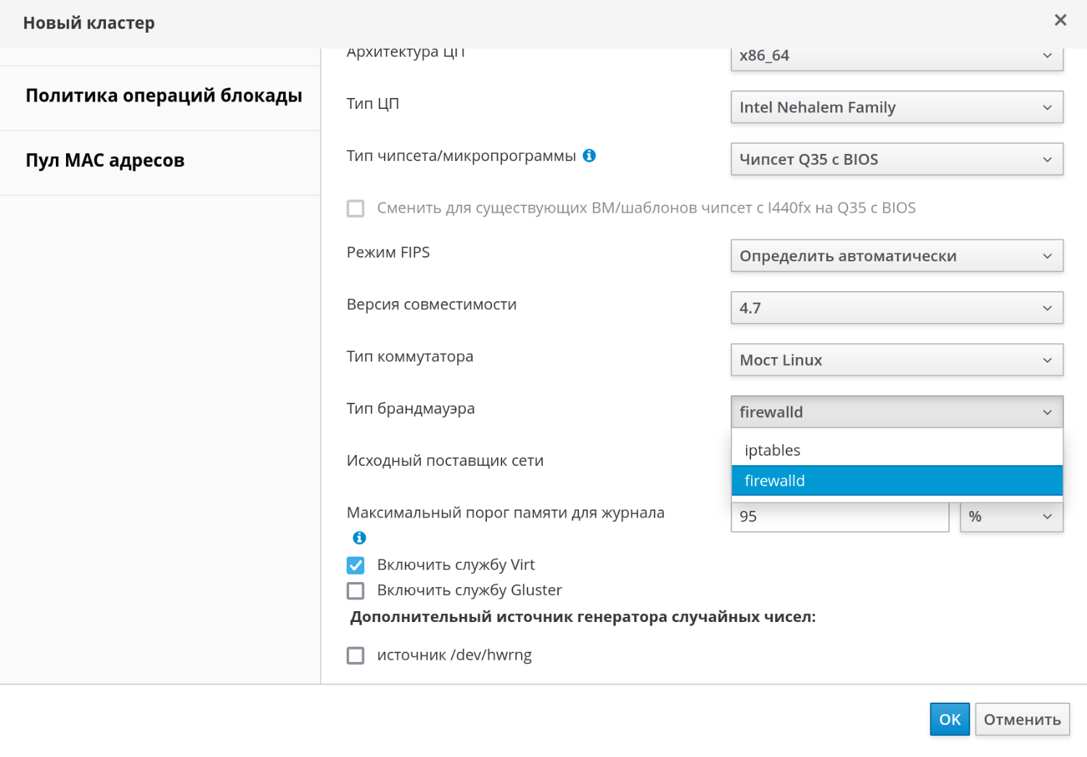Open the Fencing Policy tab
Screen dimensions: 1087x757
point(163,96)
